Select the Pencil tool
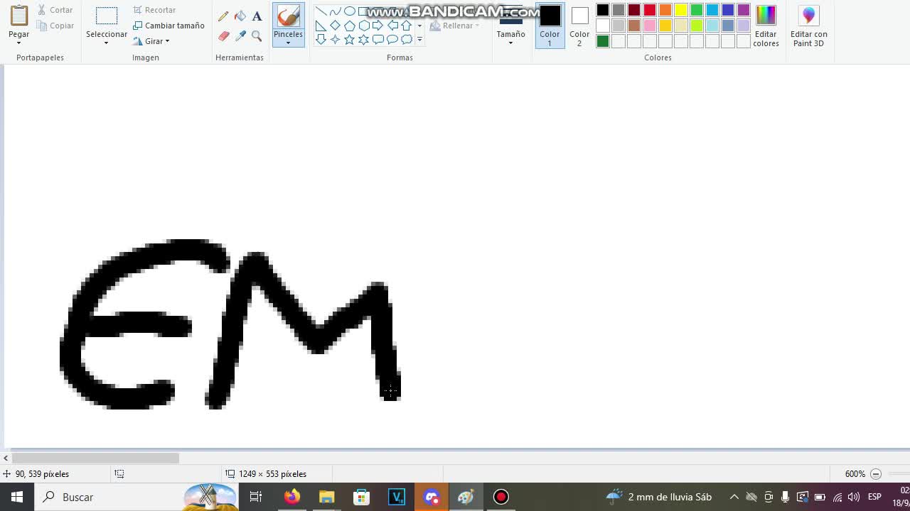The width and height of the screenshot is (910, 511). tap(223, 16)
